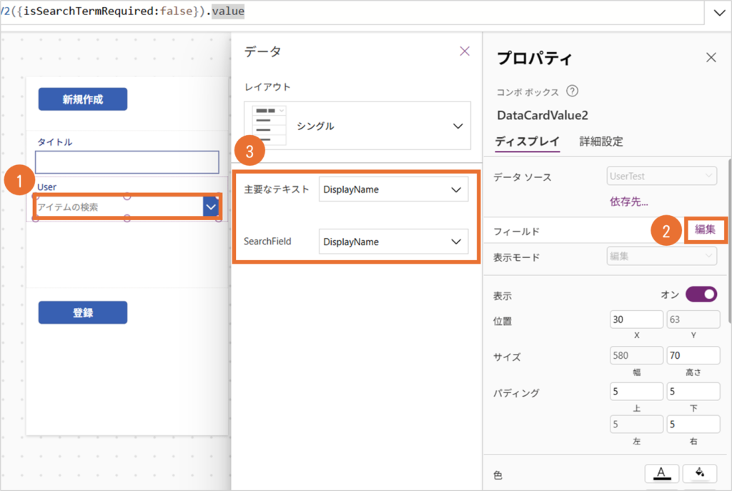Image resolution: width=732 pixels, height=491 pixels.
Task: Close the プロパティ panel
Action: pyautogui.click(x=711, y=58)
